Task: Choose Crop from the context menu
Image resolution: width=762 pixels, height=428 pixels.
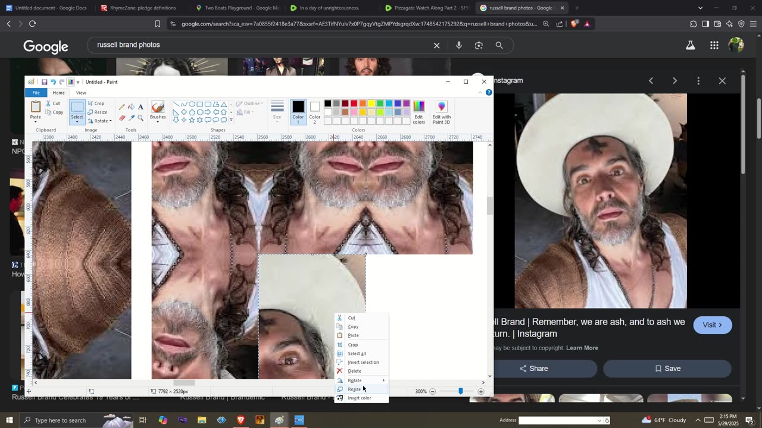Action: click(x=361, y=345)
